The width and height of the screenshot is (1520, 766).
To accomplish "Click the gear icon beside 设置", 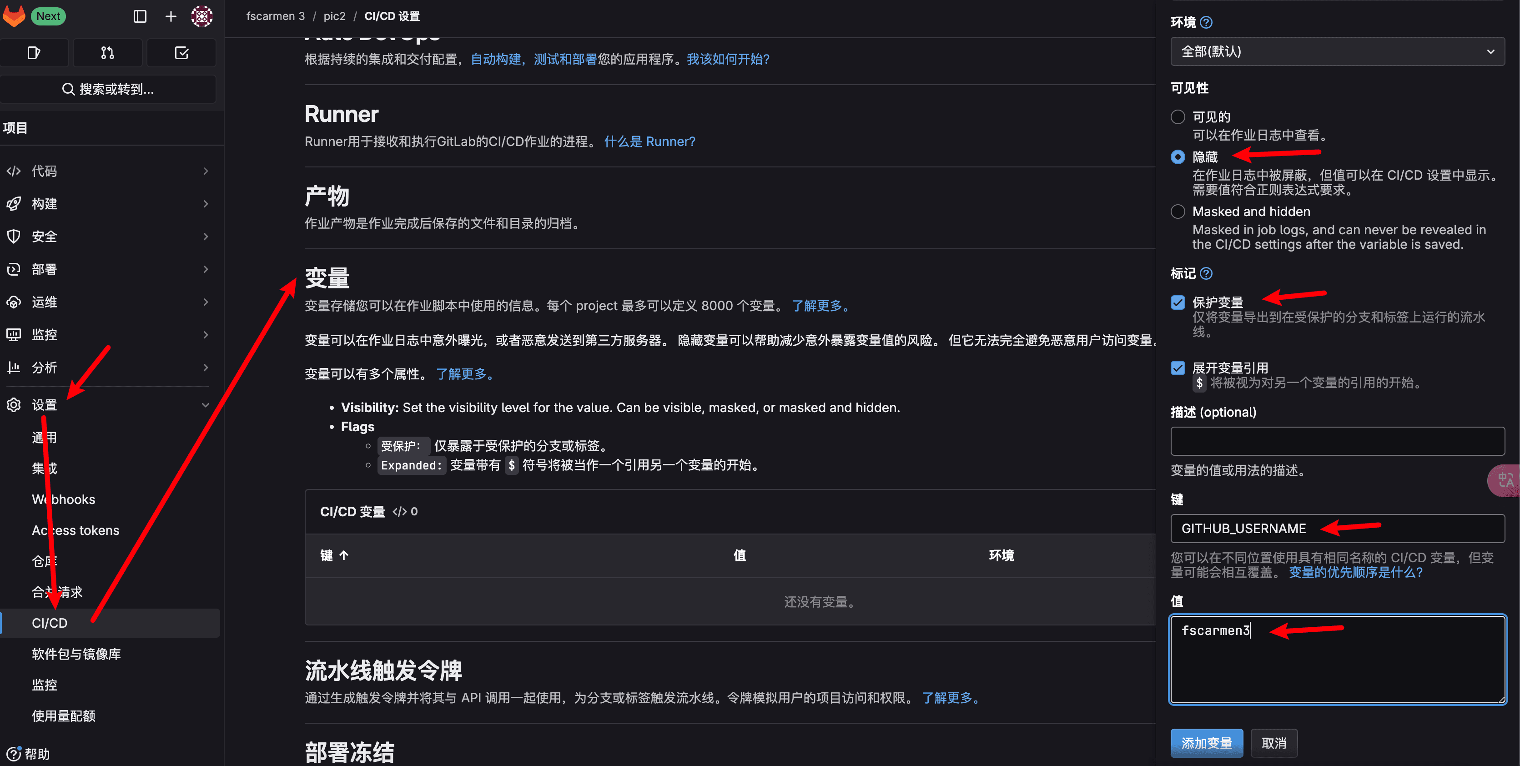I will tap(14, 405).
